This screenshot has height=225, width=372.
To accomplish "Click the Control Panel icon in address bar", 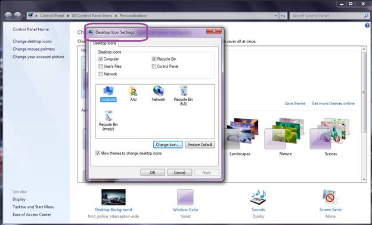I will [x=30, y=16].
